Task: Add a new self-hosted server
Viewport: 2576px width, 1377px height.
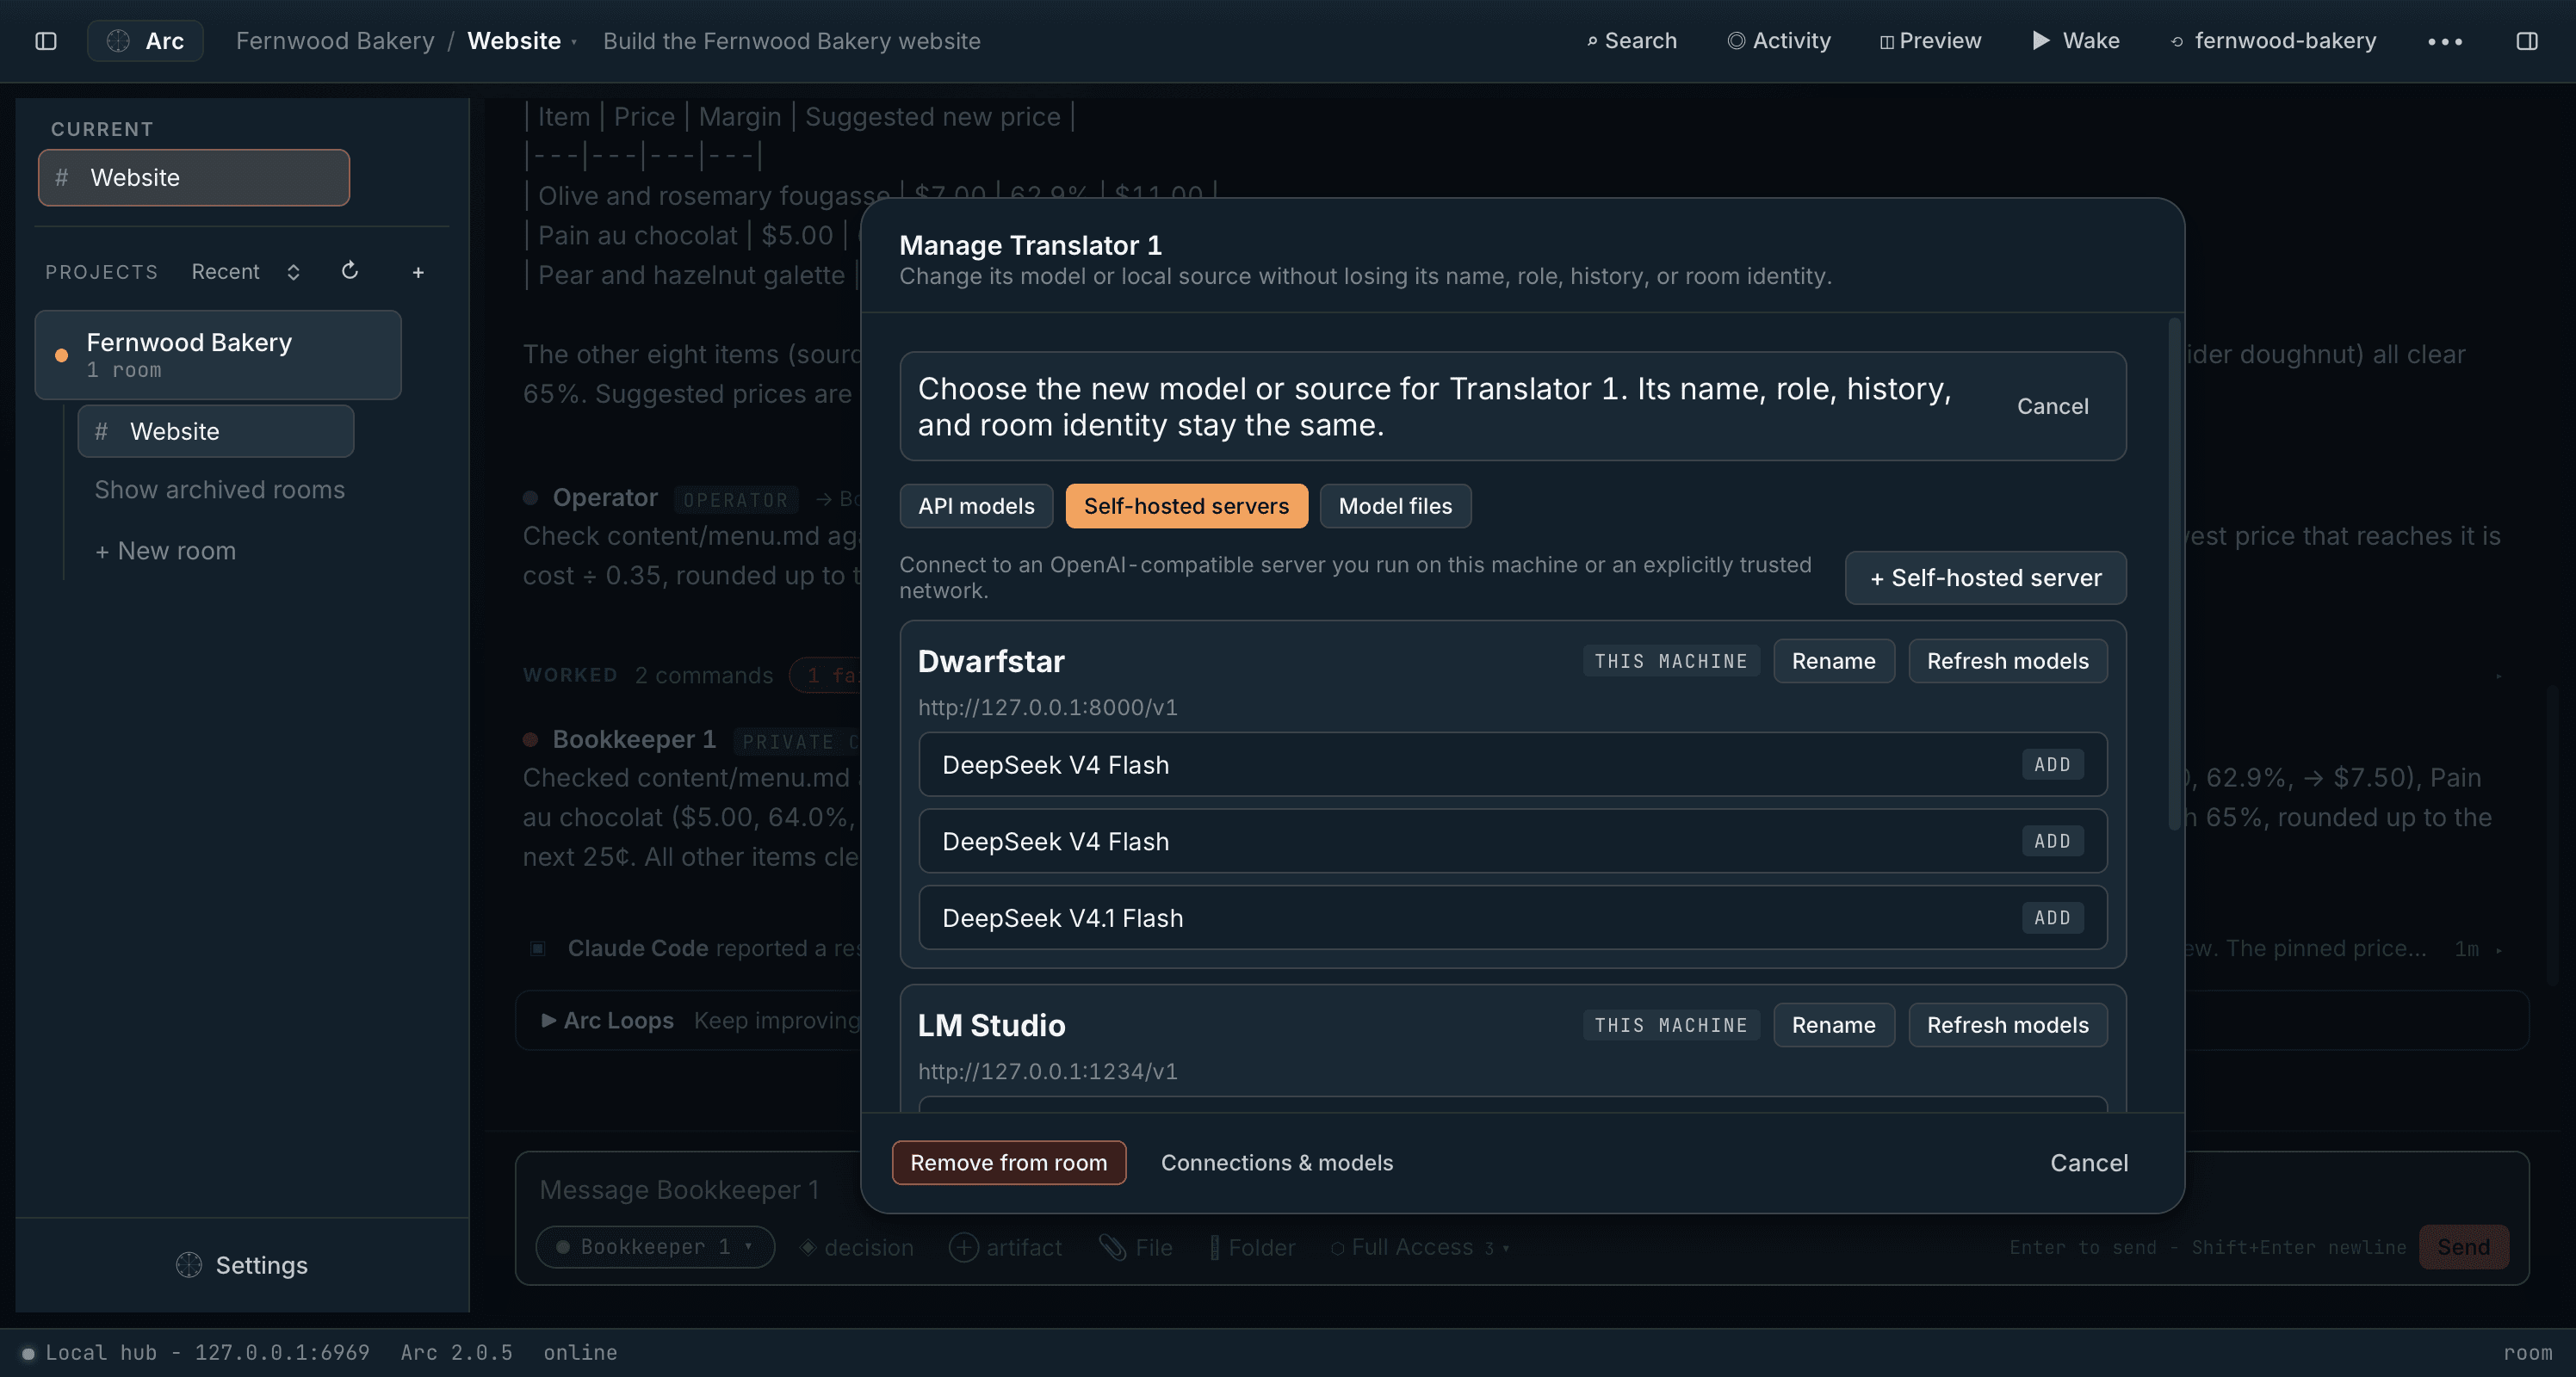Action: pyautogui.click(x=1985, y=577)
